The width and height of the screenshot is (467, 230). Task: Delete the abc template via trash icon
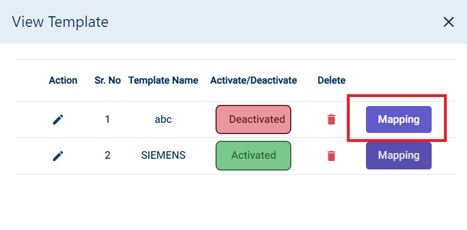332,119
